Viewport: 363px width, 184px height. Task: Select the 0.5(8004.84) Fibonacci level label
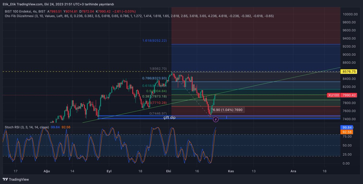157,91
